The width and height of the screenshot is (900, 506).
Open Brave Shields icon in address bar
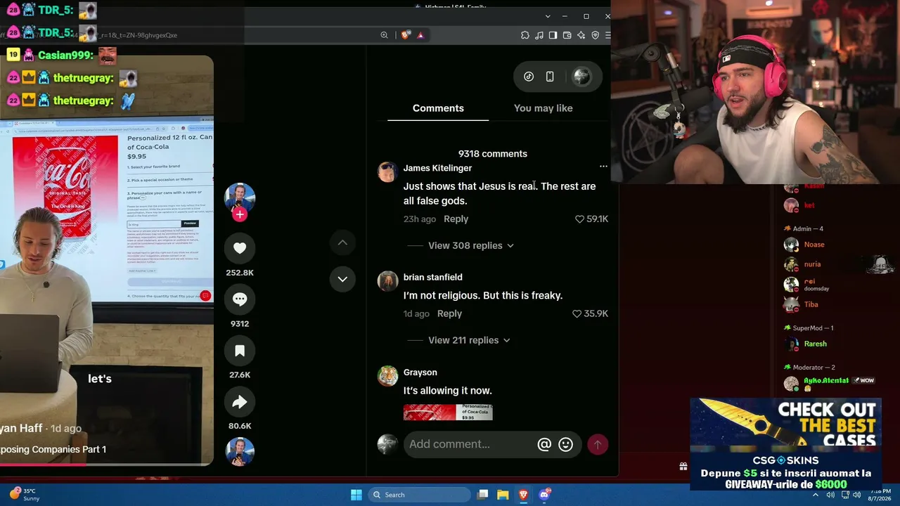(x=406, y=35)
